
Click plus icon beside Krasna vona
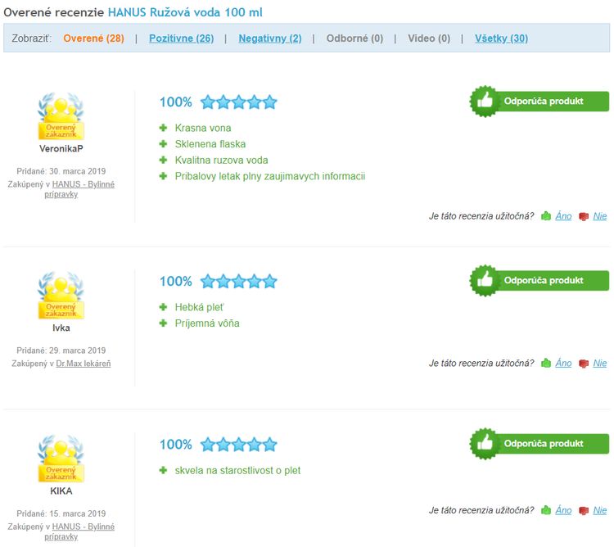163,128
